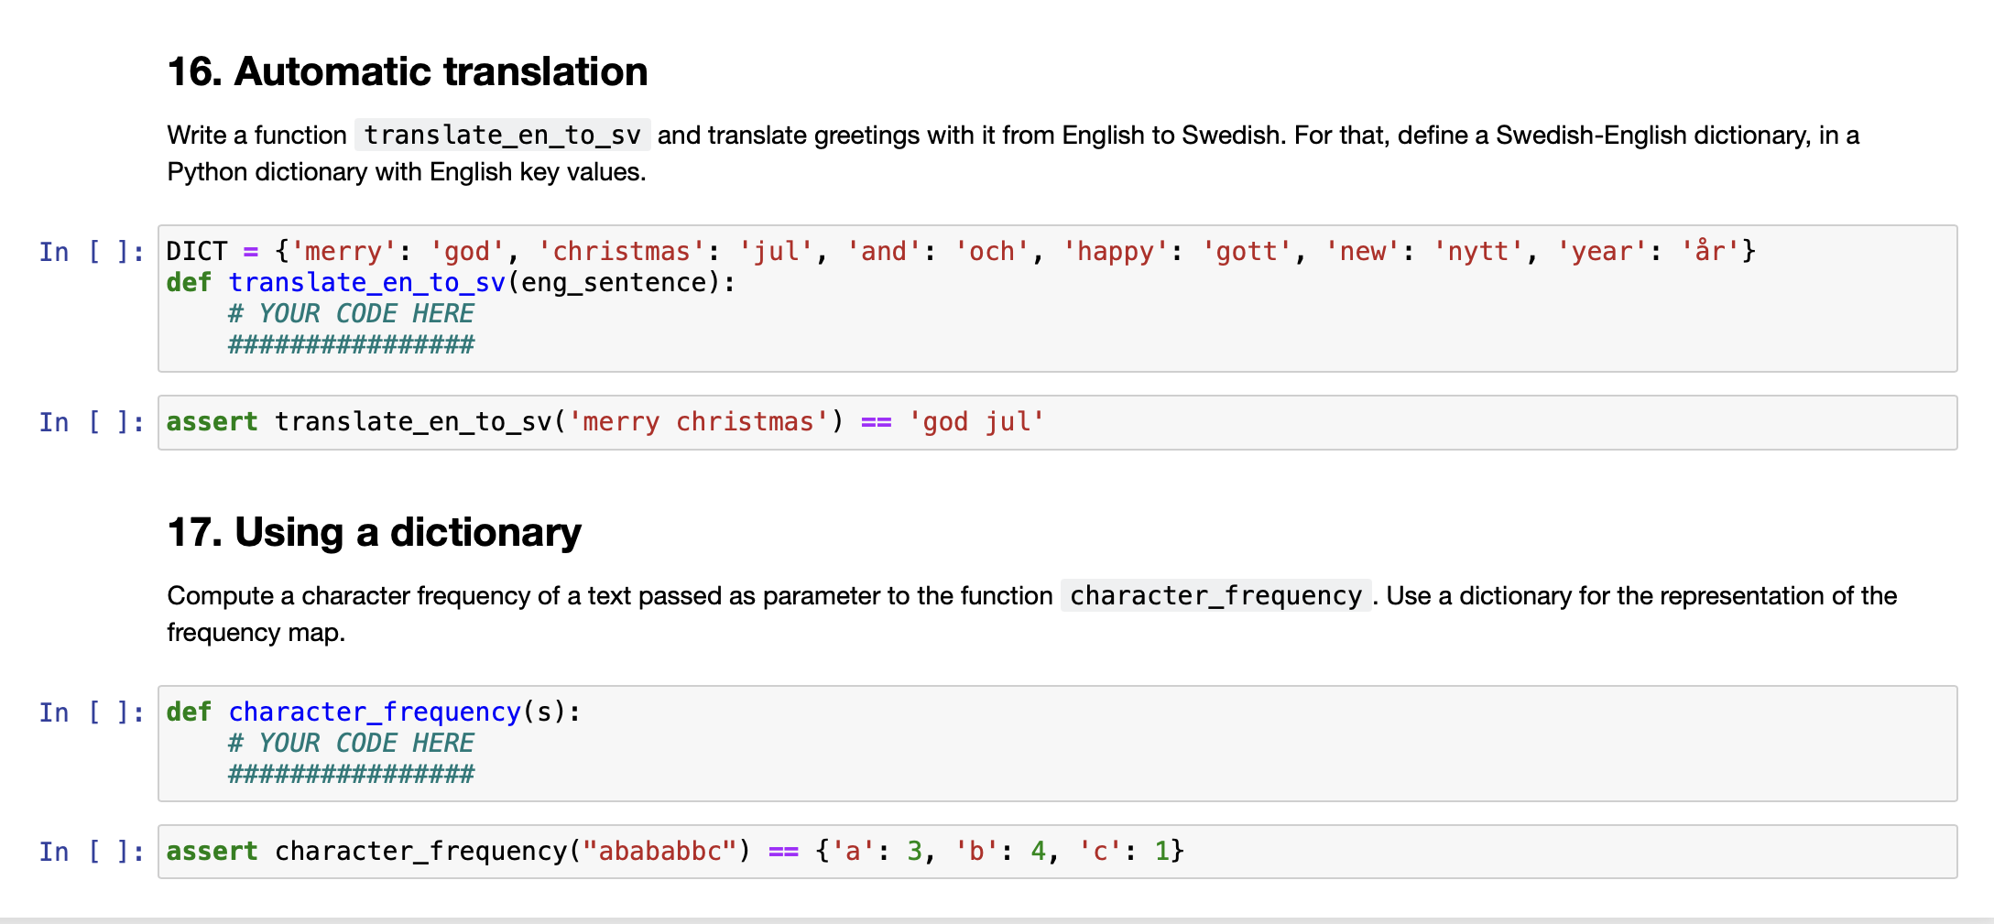Click the 'gott' value in the DICT line

point(1247,252)
